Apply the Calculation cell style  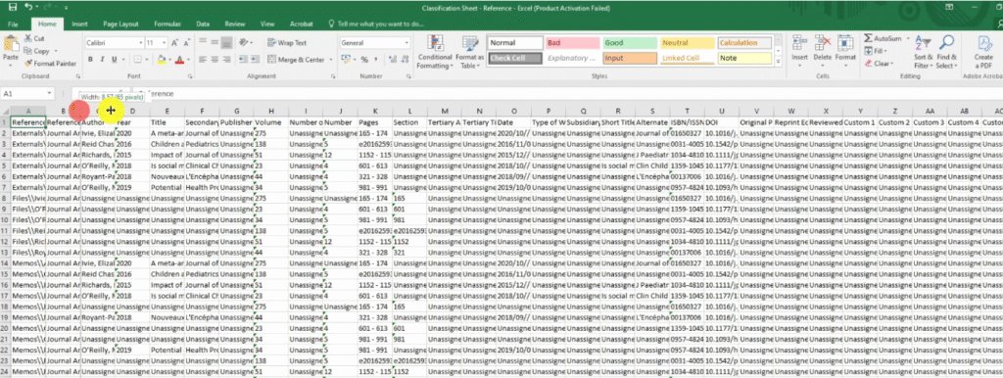tap(745, 43)
